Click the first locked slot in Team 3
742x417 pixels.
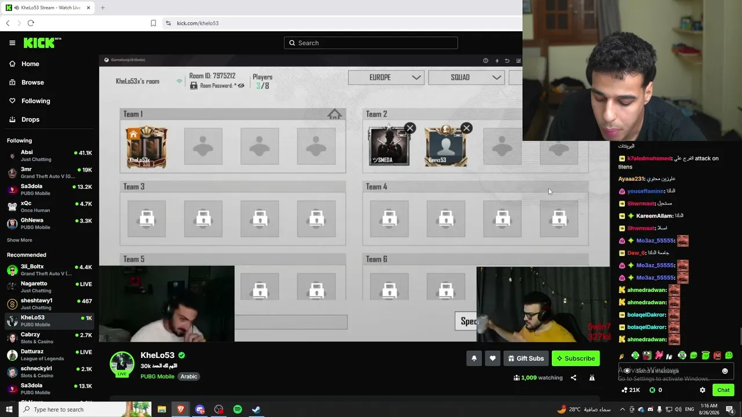[147, 218]
